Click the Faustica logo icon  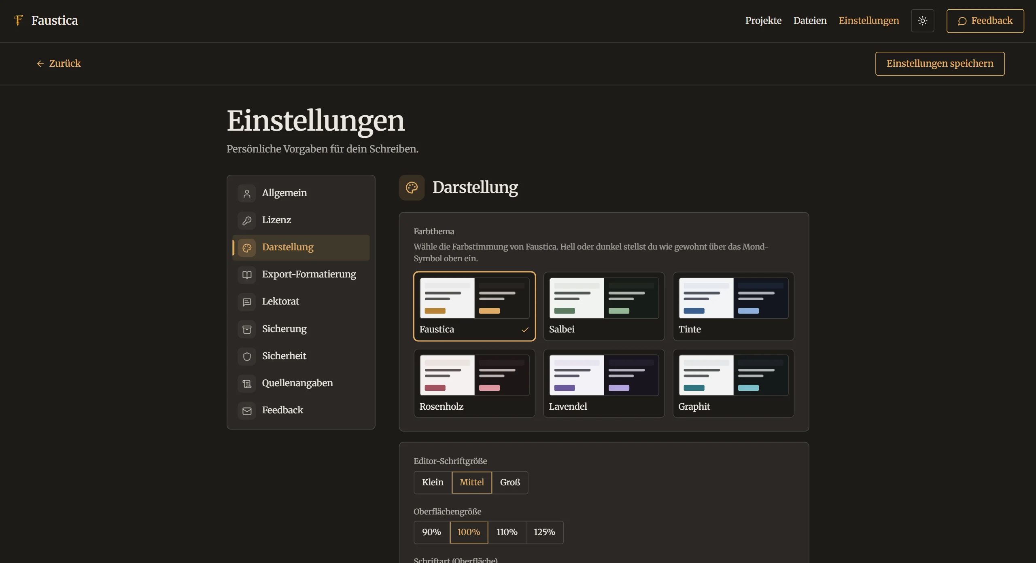(18, 20)
